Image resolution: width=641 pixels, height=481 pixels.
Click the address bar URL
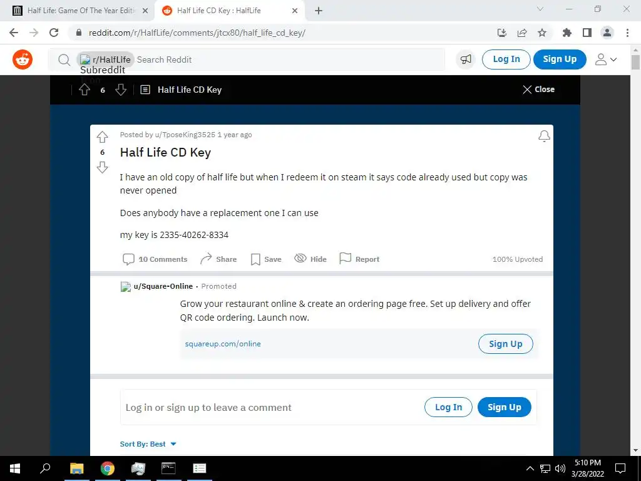(x=197, y=33)
